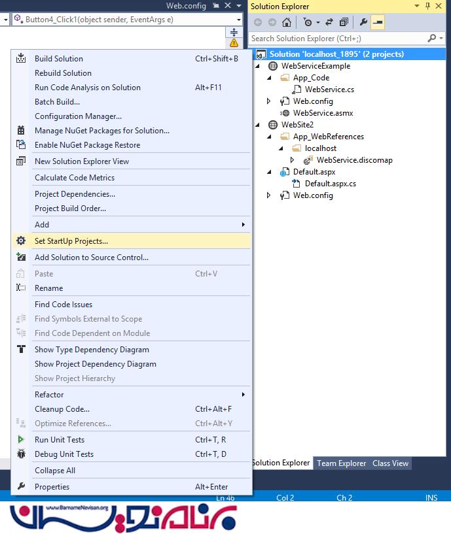Collapse the WebServiceExample project node
The image size is (451, 534).
[x=257, y=66]
